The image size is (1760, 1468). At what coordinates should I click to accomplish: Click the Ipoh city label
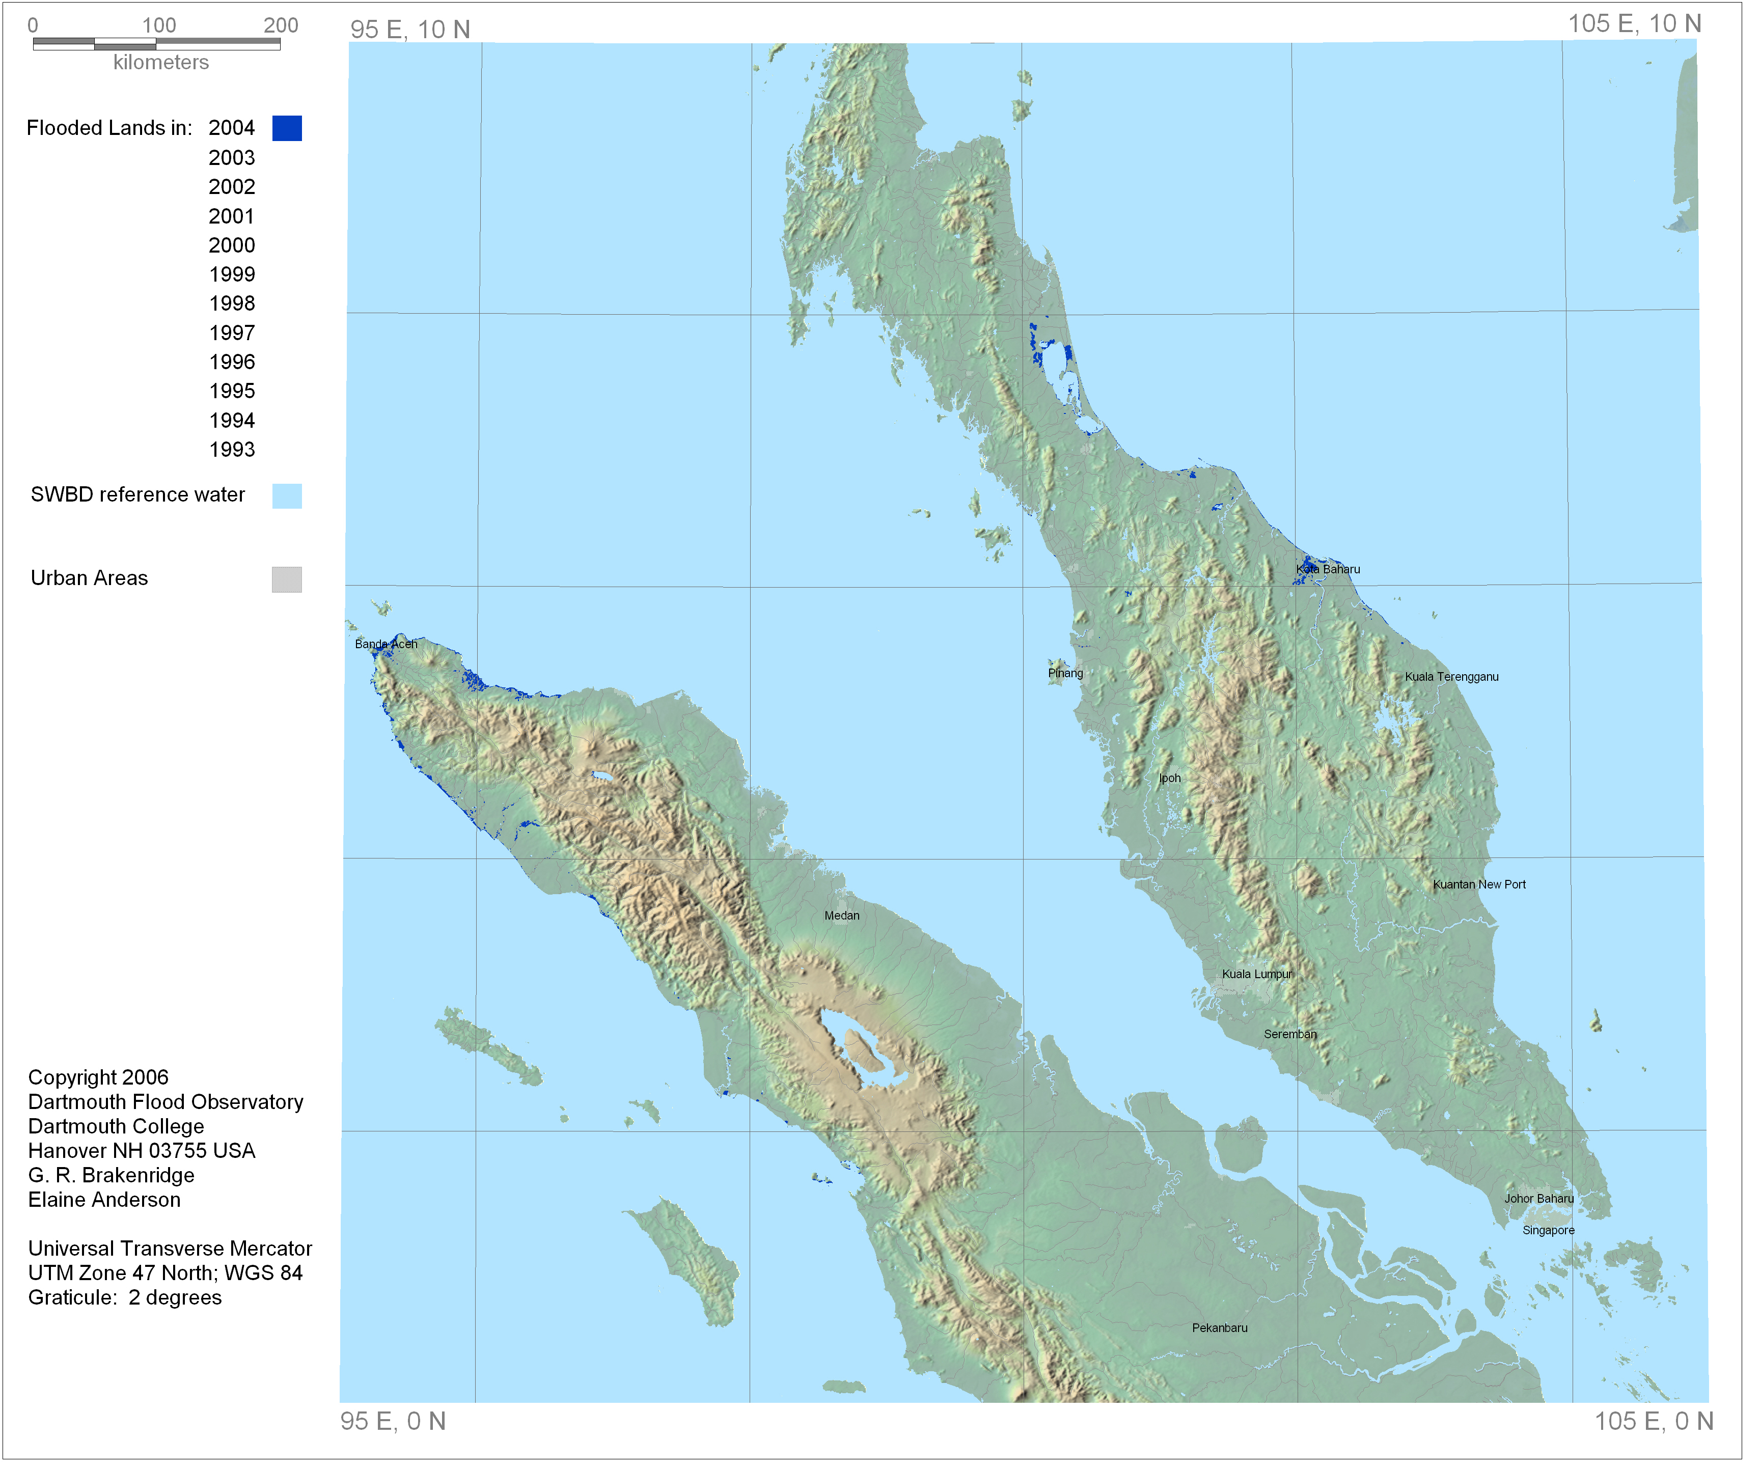click(x=1170, y=779)
